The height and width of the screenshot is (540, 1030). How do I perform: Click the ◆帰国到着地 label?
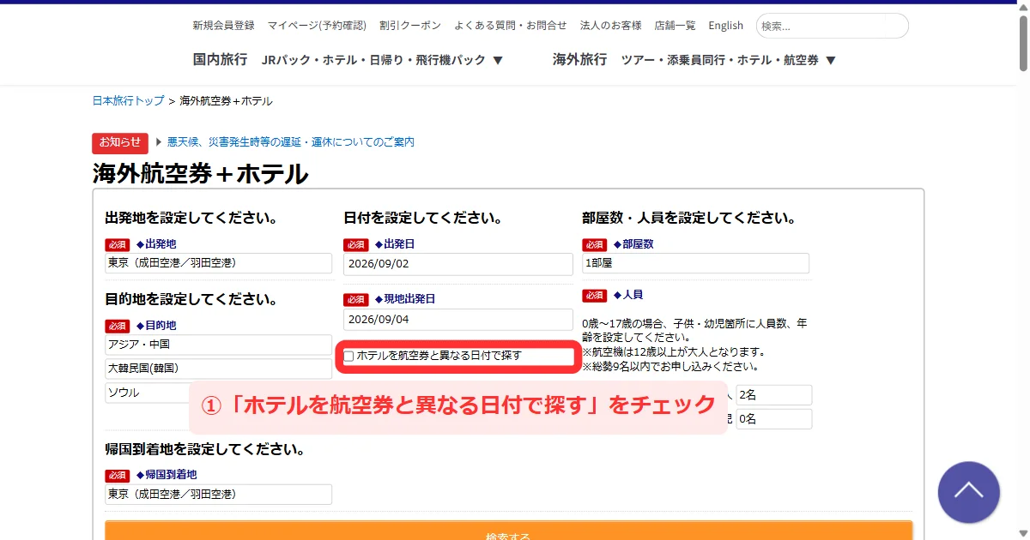point(166,475)
